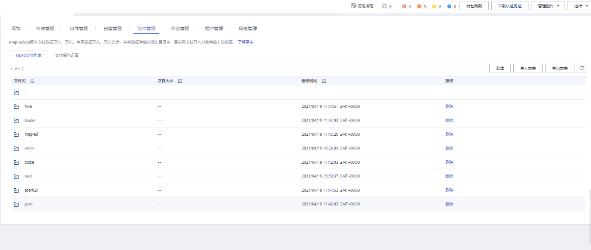Open the spark2x folder name

(x=31, y=190)
